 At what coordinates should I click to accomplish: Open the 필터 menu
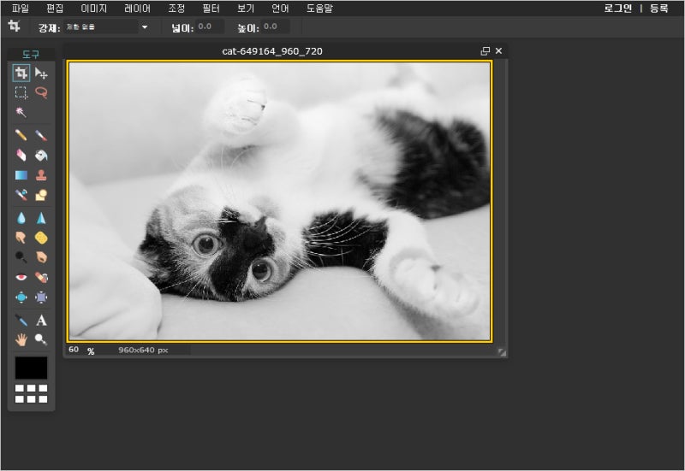(211, 9)
